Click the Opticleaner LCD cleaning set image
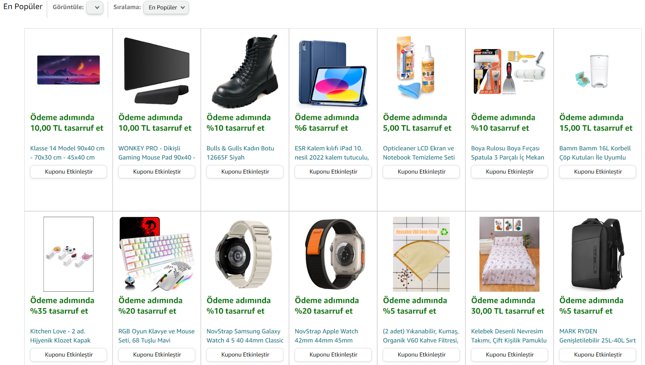 coord(416,67)
